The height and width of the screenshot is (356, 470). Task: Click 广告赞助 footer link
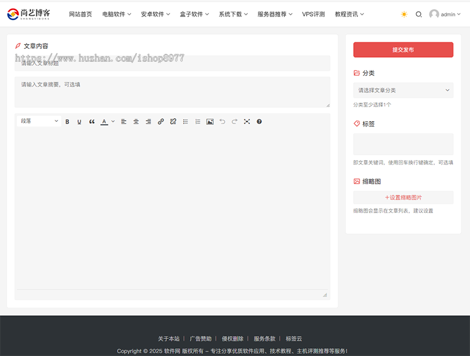tap(200, 338)
